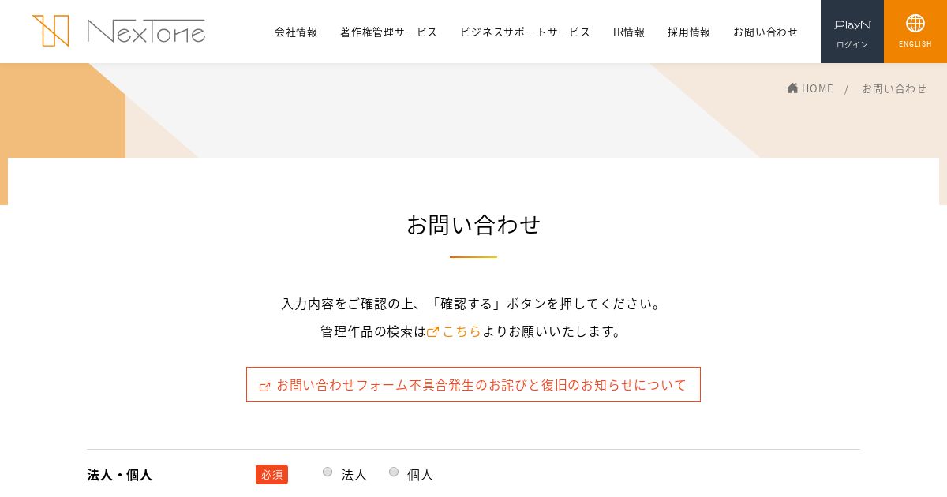Open the 著作権管理サービス menu
The image size is (947, 497).
(x=388, y=32)
